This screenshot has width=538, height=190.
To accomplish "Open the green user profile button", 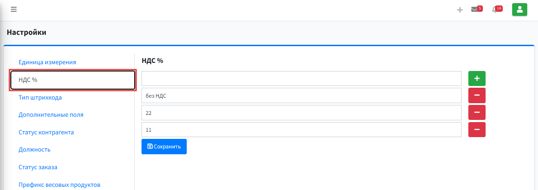I will [x=519, y=9].
